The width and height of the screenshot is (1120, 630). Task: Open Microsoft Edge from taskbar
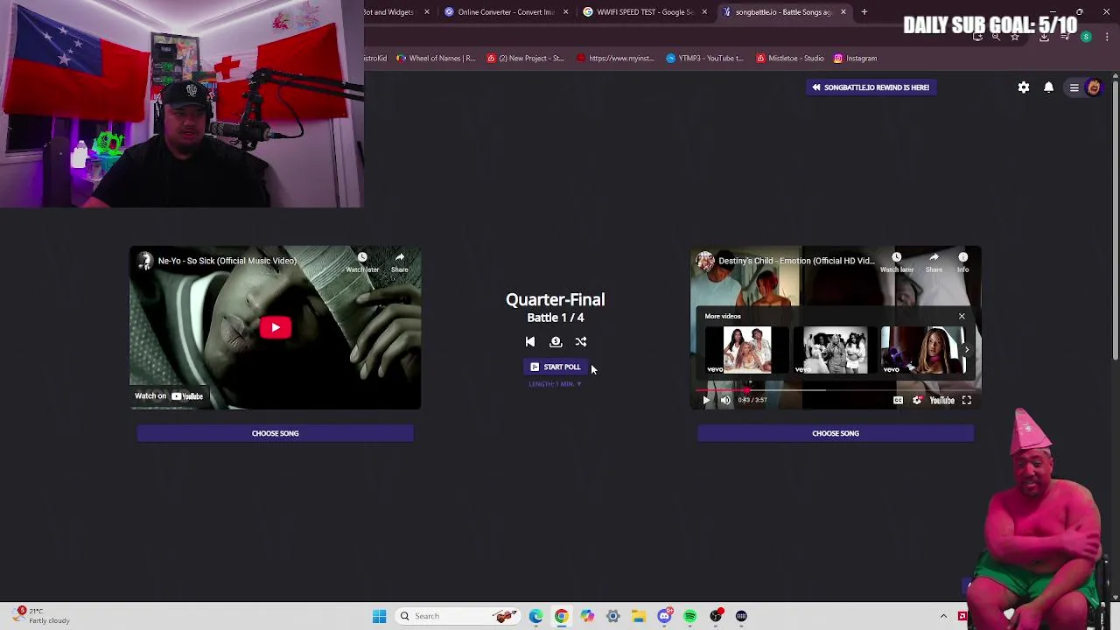[535, 616]
